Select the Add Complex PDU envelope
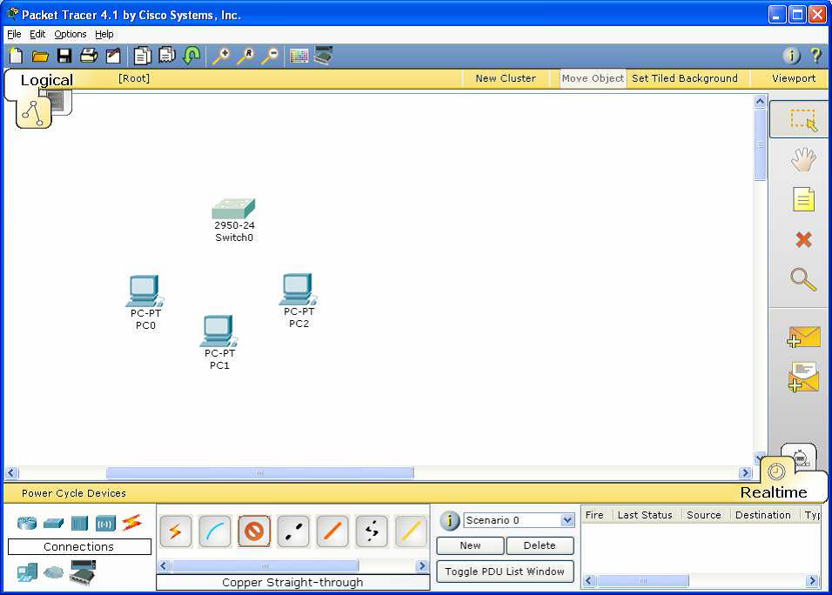 (x=803, y=377)
